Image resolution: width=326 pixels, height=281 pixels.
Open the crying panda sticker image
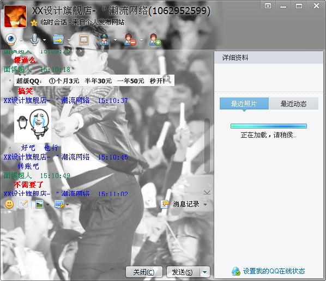point(33,124)
